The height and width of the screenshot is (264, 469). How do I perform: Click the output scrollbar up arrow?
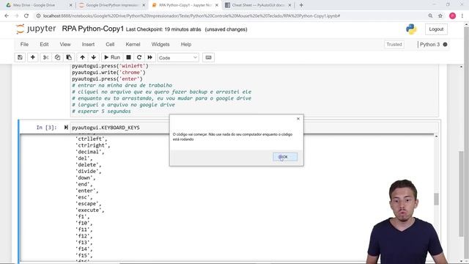pos(437,136)
